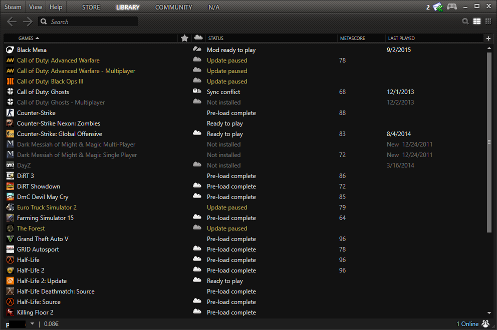497x330 pixels.
Task: Select the list view icon
Action: [x=477, y=21]
